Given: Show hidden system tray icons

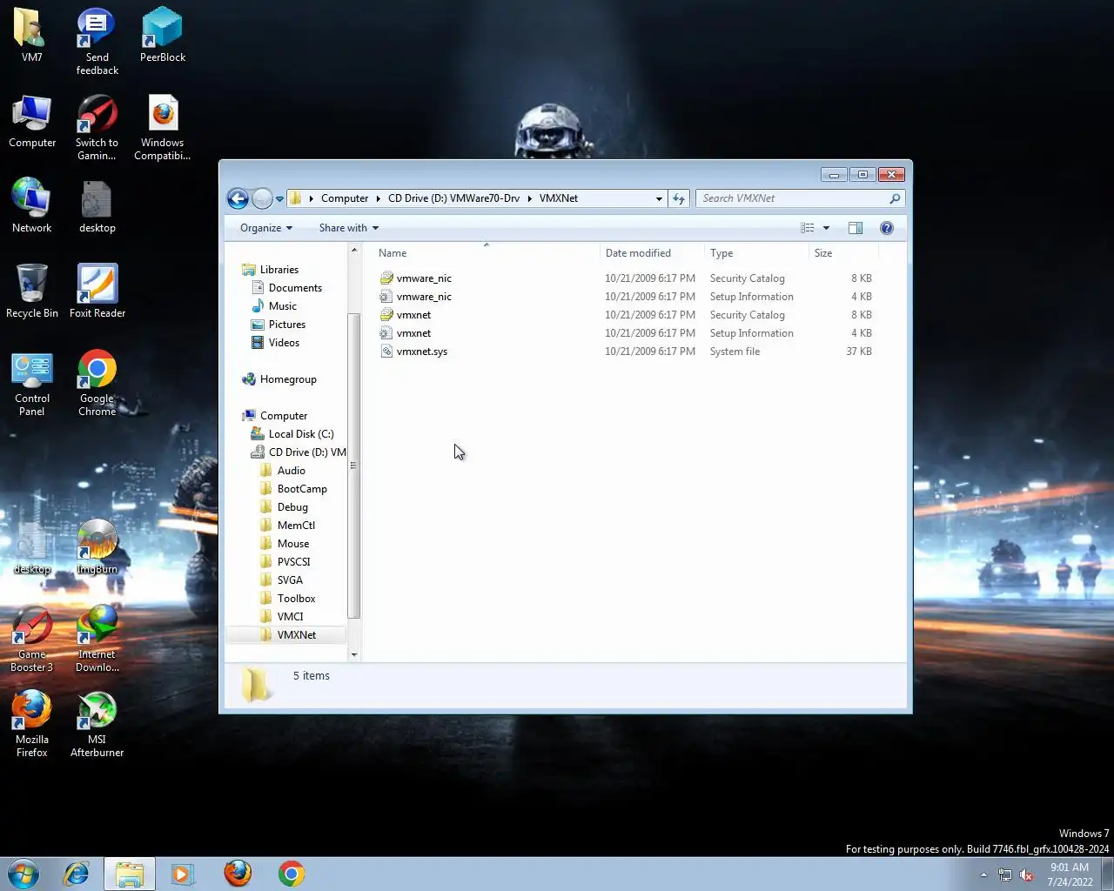Looking at the screenshot, I should 983,874.
